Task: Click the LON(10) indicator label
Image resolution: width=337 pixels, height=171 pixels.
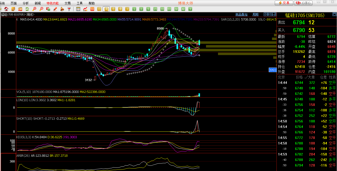Action: click(22, 100)
